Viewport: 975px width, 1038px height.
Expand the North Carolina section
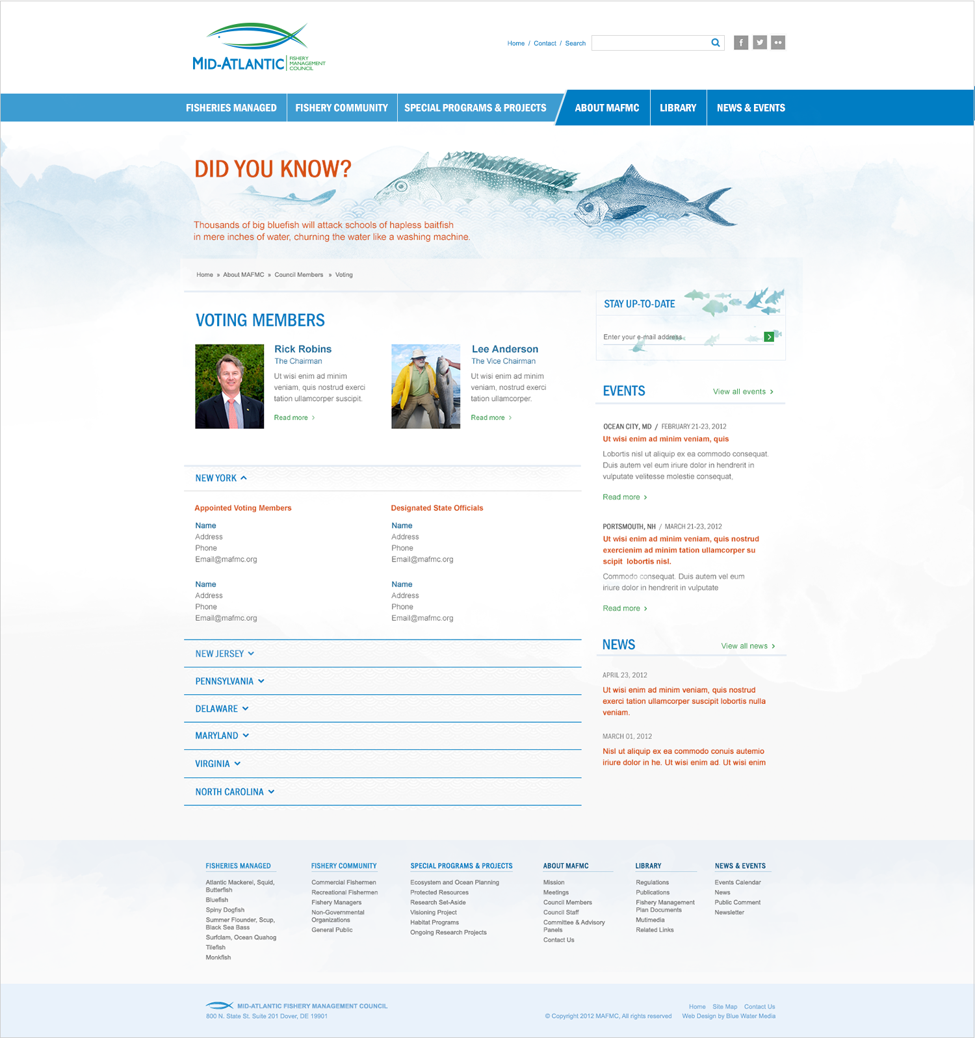(x=382, y=792)
